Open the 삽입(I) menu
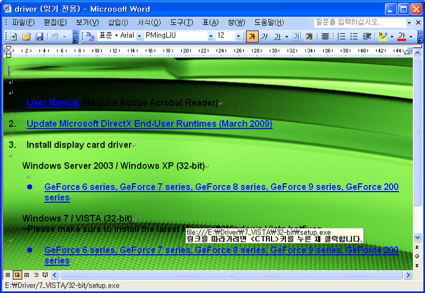This screenshot has width=425, height=293. coord(118,22)
